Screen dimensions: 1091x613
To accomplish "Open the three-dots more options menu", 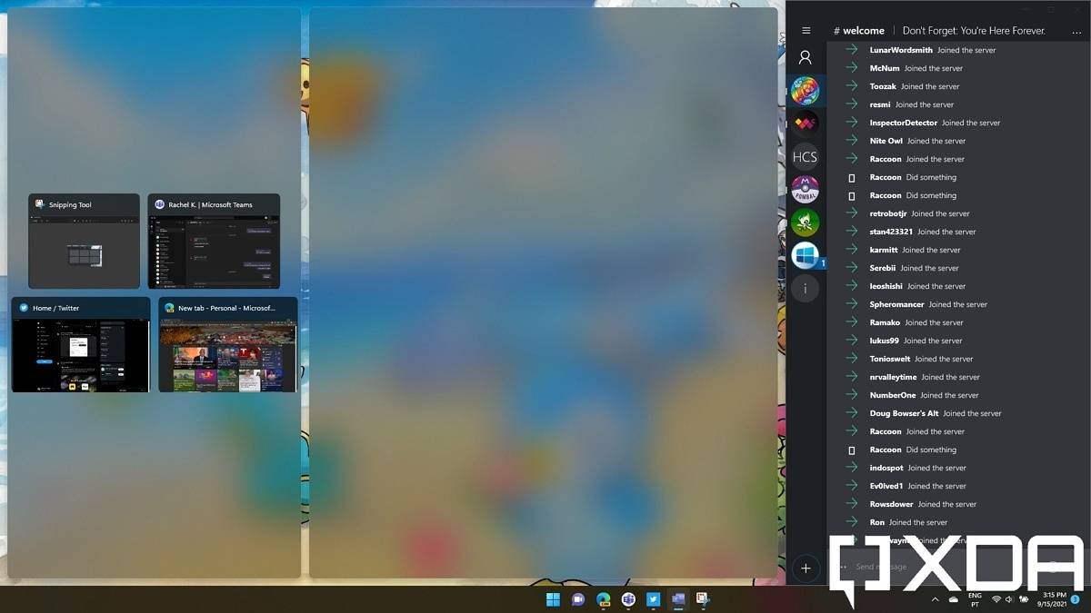I will point(1076,31).
